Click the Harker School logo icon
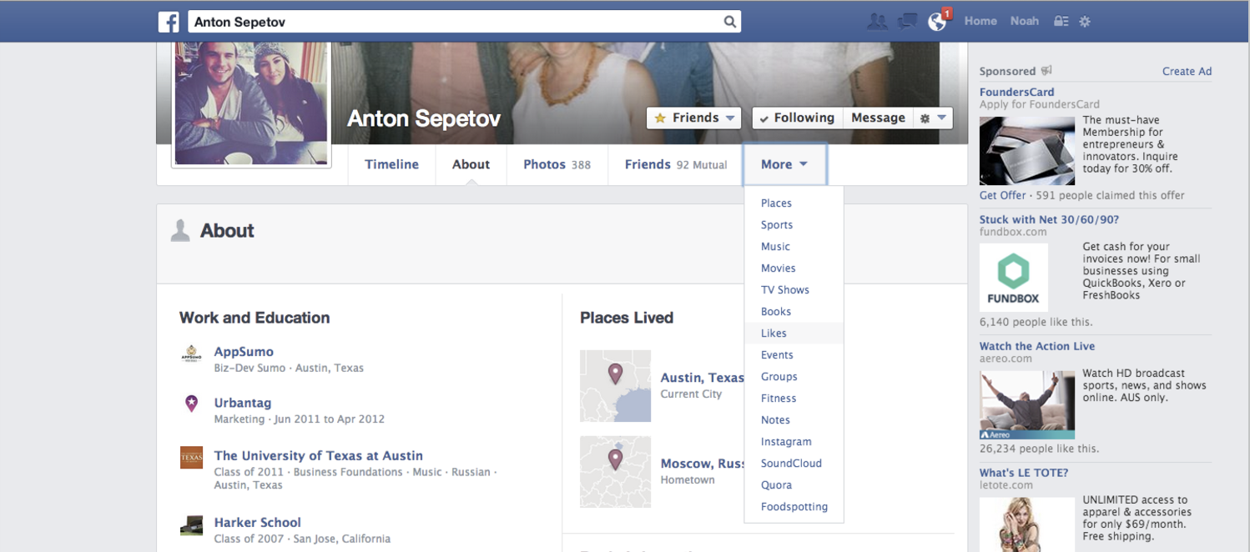The height and width of the screenshot is (552, 1250). [x=191, y=525]
